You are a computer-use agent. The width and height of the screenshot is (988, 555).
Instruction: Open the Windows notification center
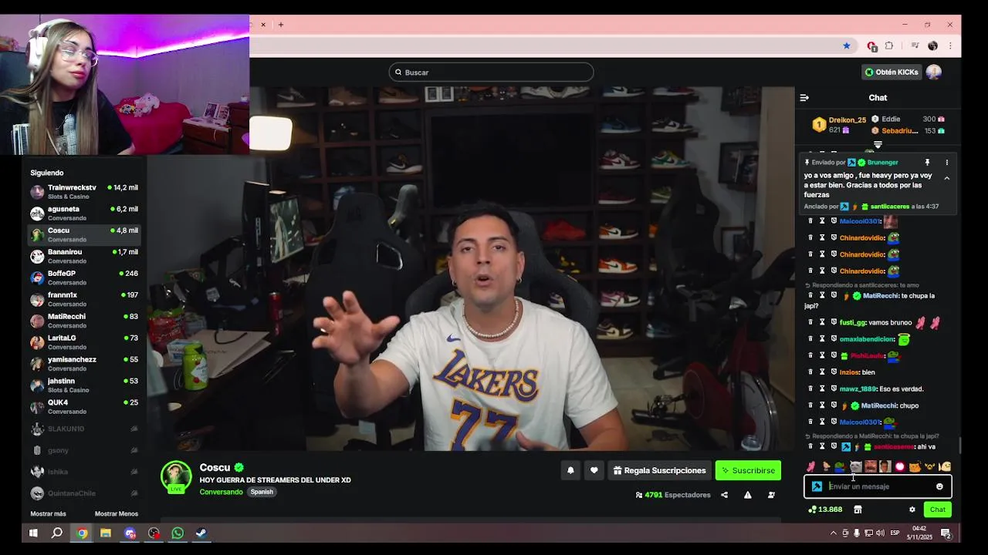(946, 533)
